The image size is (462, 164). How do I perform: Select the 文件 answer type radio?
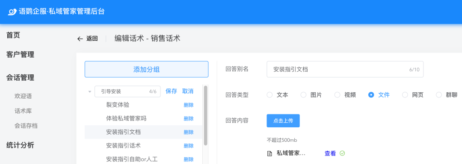pos(371,95)
